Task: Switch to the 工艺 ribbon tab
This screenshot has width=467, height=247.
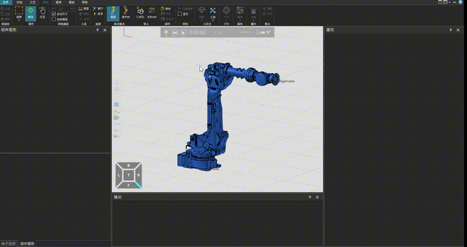Action: point(32,2)
